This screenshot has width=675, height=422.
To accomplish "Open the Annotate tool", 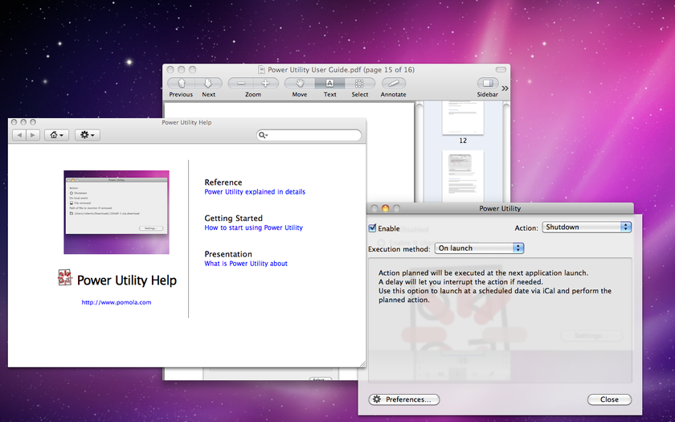I will click(393, 83).
